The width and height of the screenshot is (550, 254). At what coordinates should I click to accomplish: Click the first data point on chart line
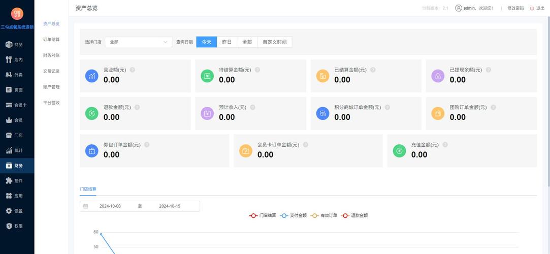point(101,234)
